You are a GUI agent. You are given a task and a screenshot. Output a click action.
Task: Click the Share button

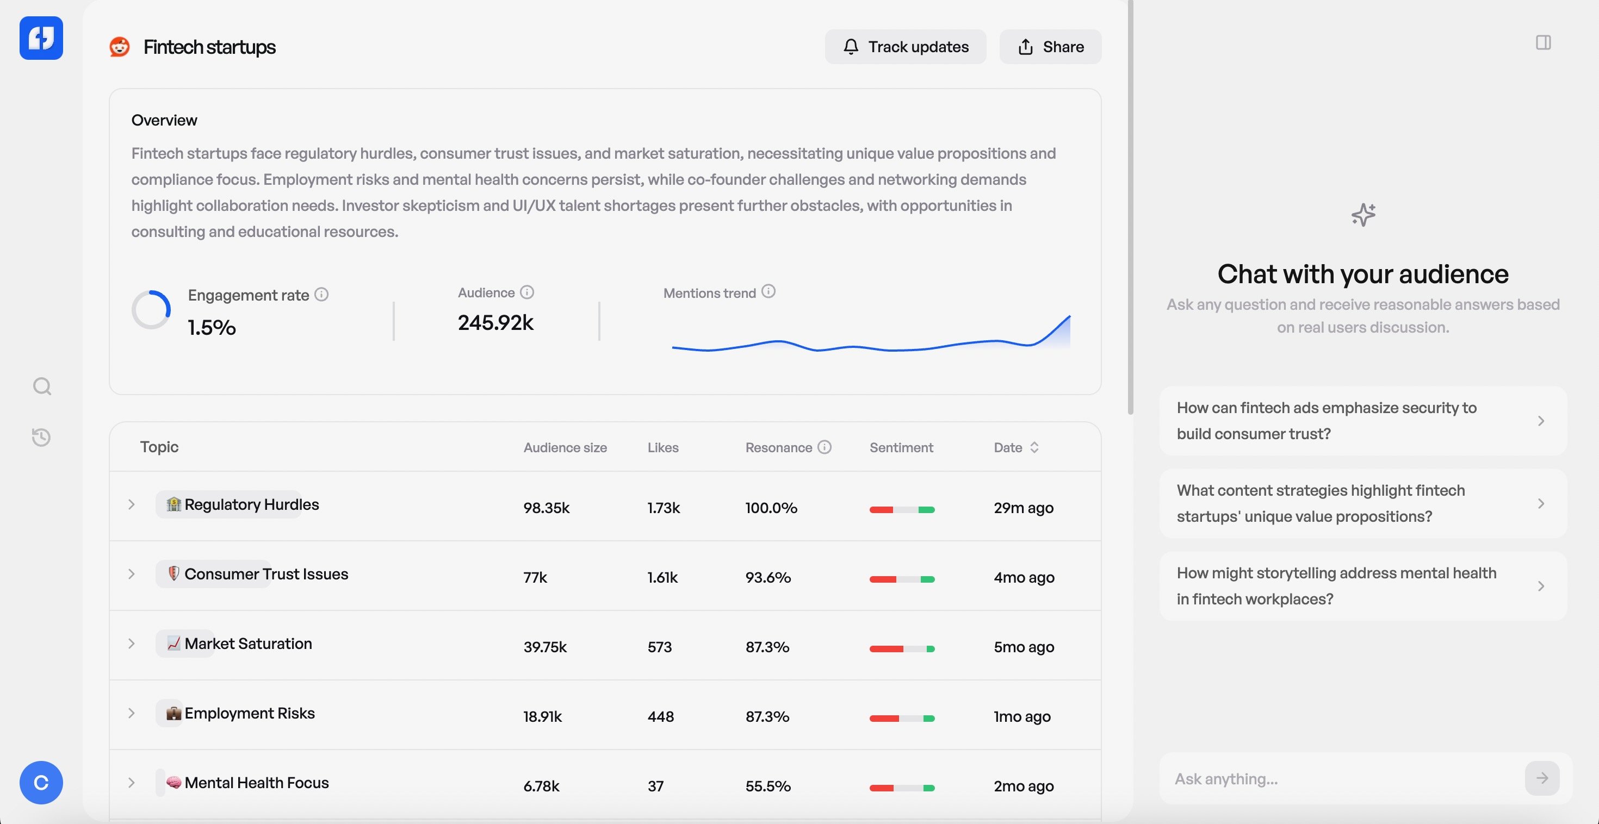point(1050,47)
